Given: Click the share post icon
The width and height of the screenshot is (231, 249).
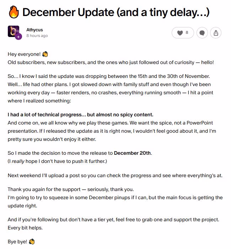Looking at the screenshot, I should pyautogui.click(x=216, y=33).
